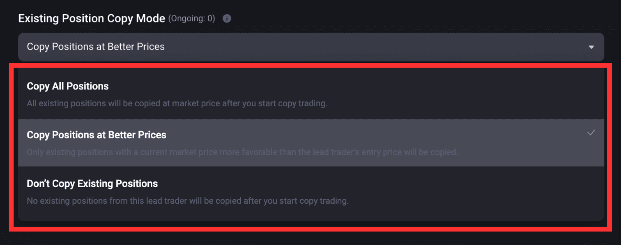Click the selected value text "Copy Positions at Better Prices" in the selector
Screen dimensions: 621x245
tap(96, 47)
